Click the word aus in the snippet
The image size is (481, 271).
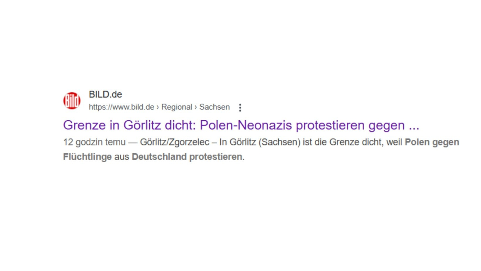[122, 157]
